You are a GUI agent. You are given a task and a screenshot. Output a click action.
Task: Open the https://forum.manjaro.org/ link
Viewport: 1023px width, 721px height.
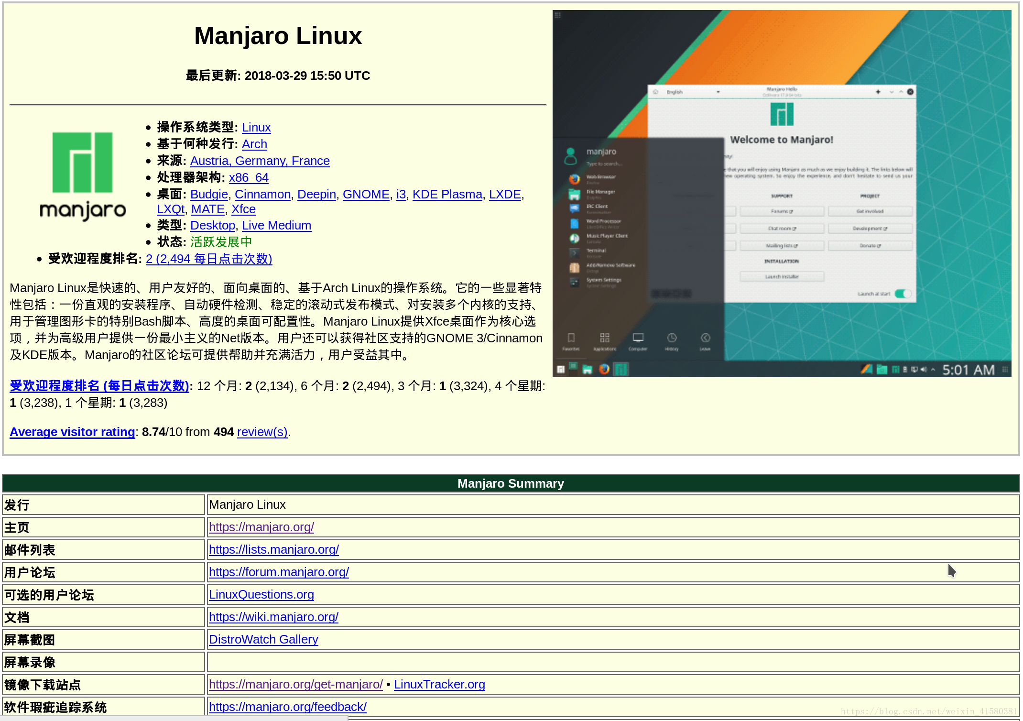click(x=279, y=572)
